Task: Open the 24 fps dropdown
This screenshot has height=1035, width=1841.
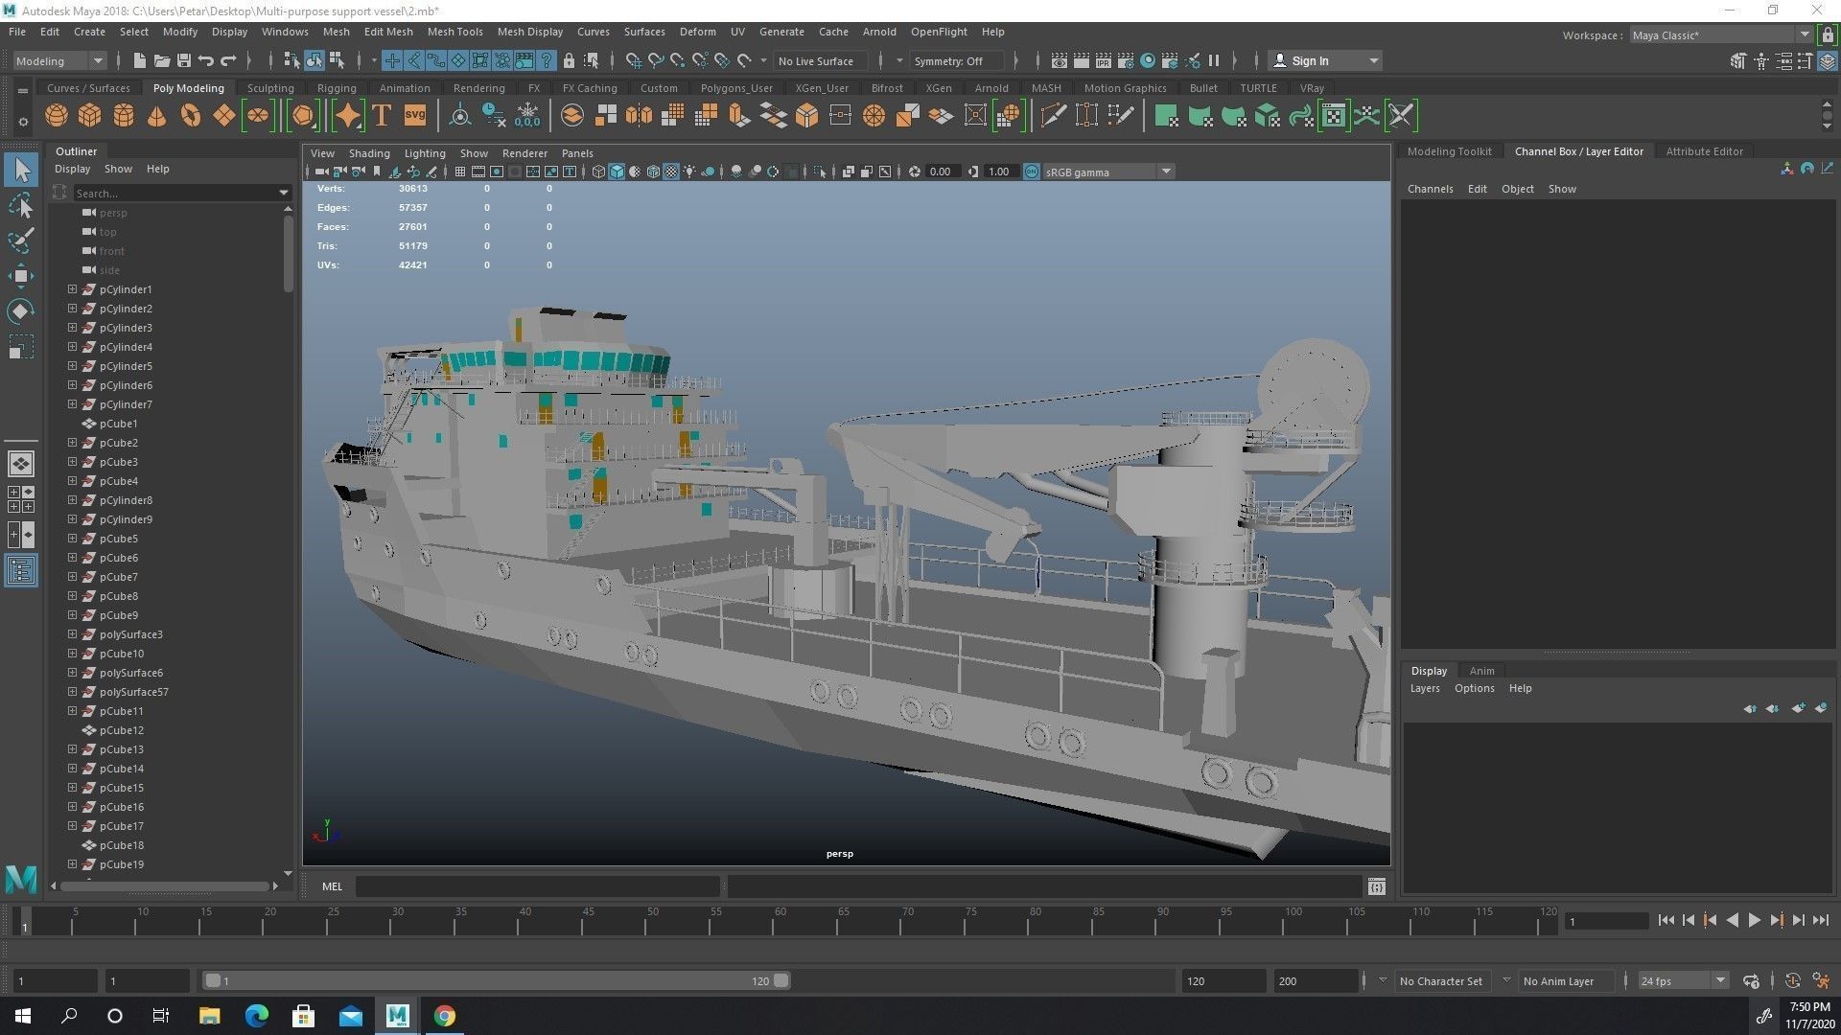Action: pyautogui.click(x=1683, y=980)
